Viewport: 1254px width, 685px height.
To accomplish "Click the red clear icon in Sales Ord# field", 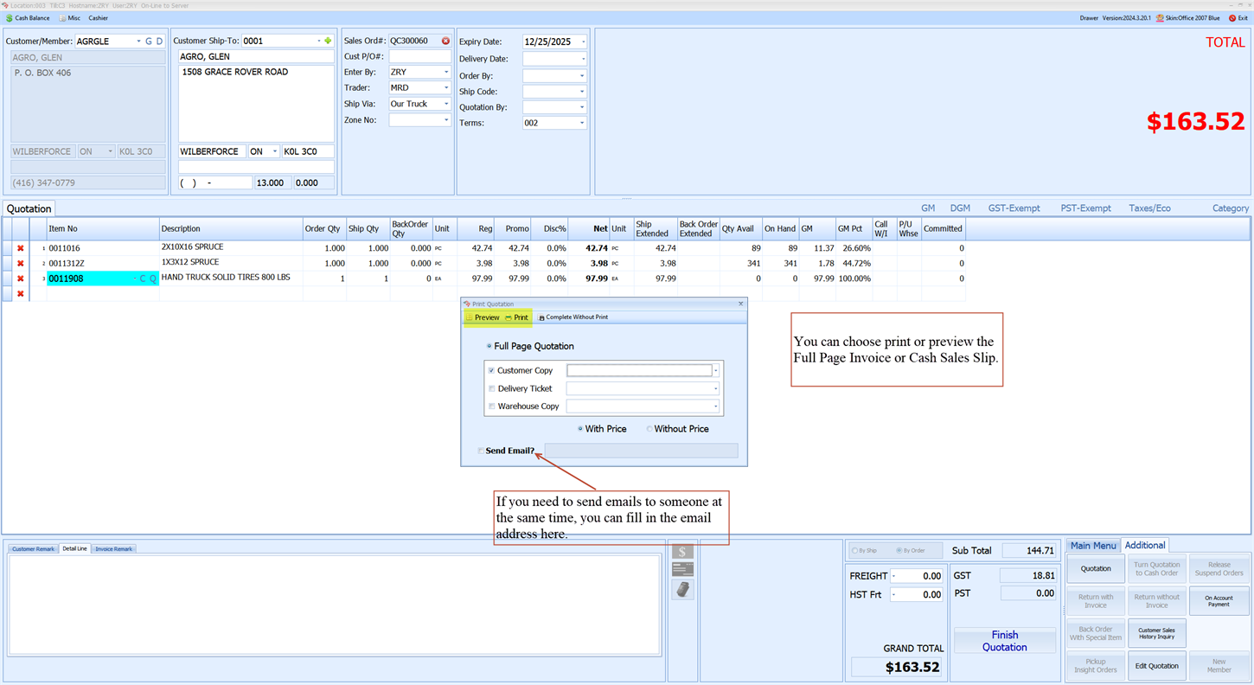I will (445, 41).
